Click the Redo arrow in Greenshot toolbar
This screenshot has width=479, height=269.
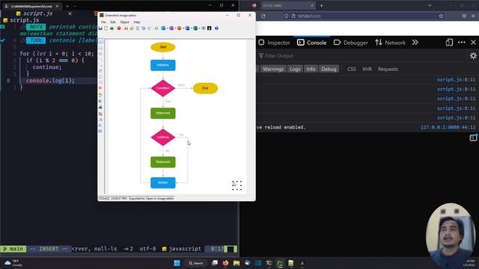[149, 28]
